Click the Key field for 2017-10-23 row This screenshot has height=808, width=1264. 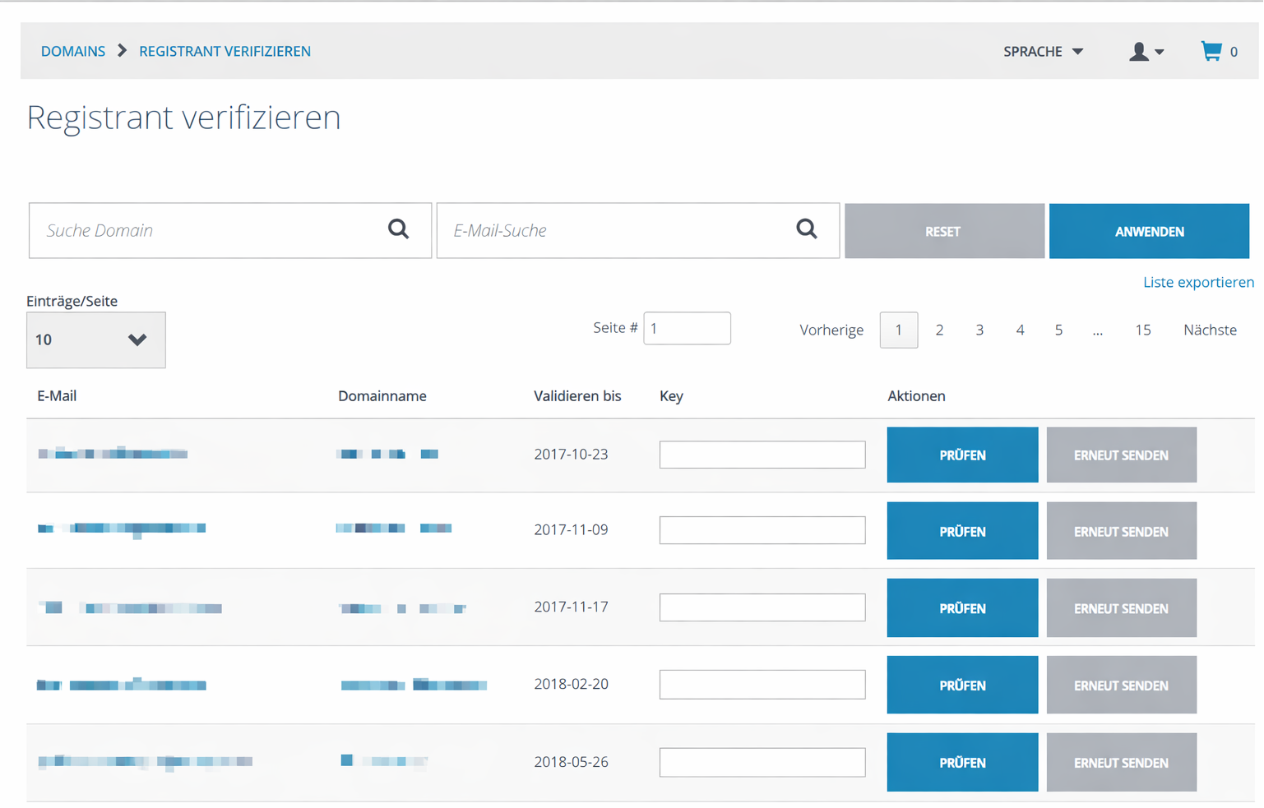click(x=762, y=455)
